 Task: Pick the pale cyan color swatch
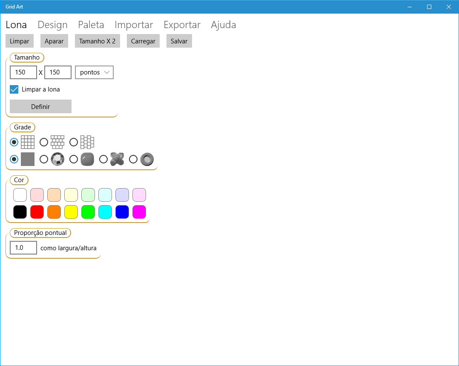click(x=105, y=195)
